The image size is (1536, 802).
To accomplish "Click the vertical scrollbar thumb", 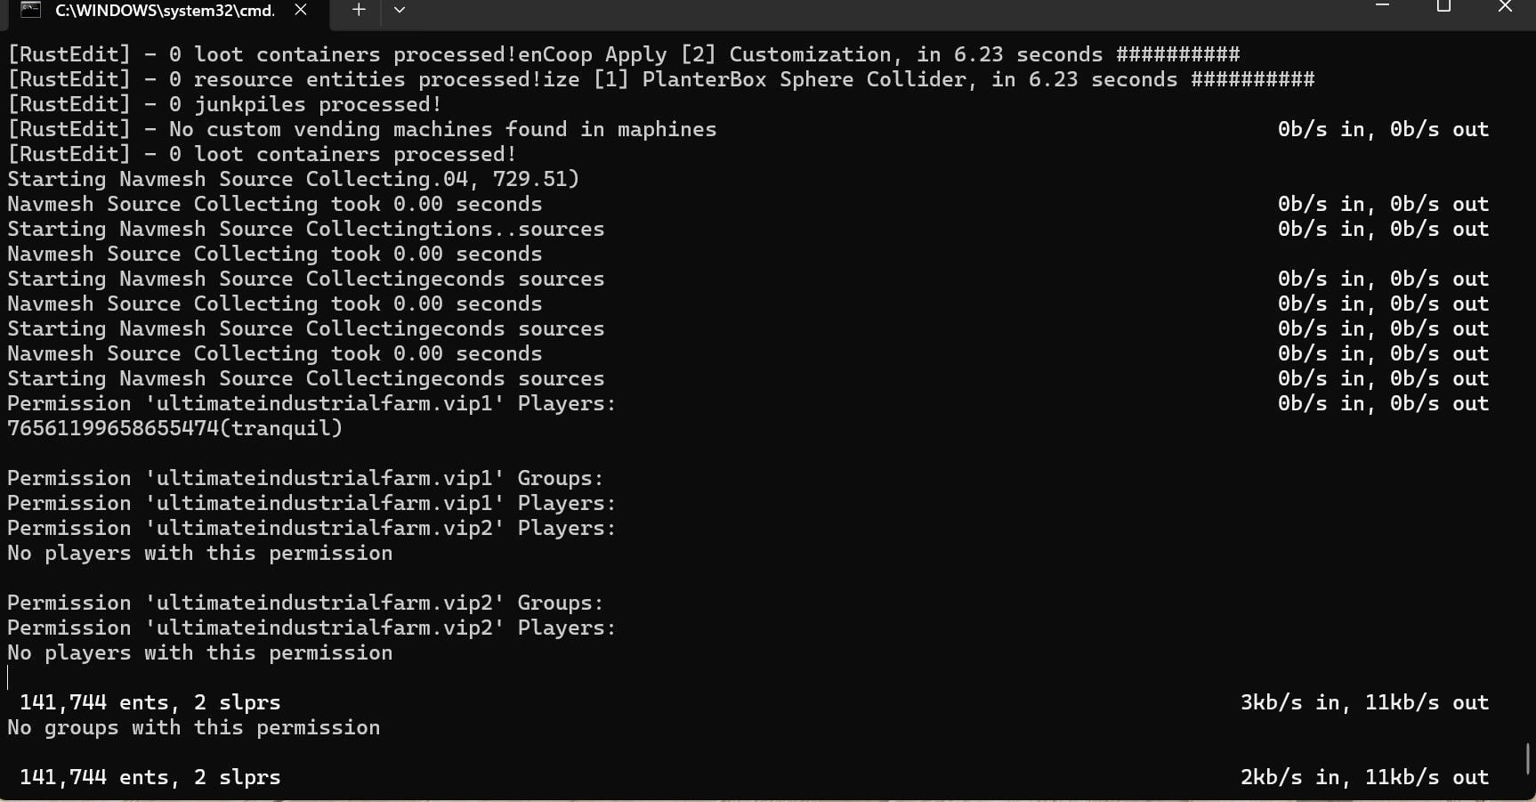I will pos(1528,758).
